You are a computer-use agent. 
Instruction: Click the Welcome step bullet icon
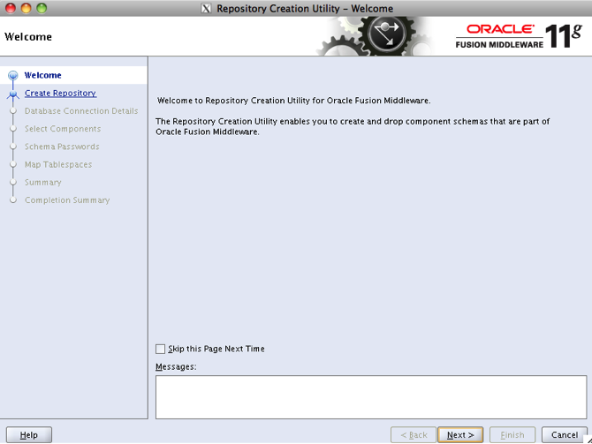(13, 76)
